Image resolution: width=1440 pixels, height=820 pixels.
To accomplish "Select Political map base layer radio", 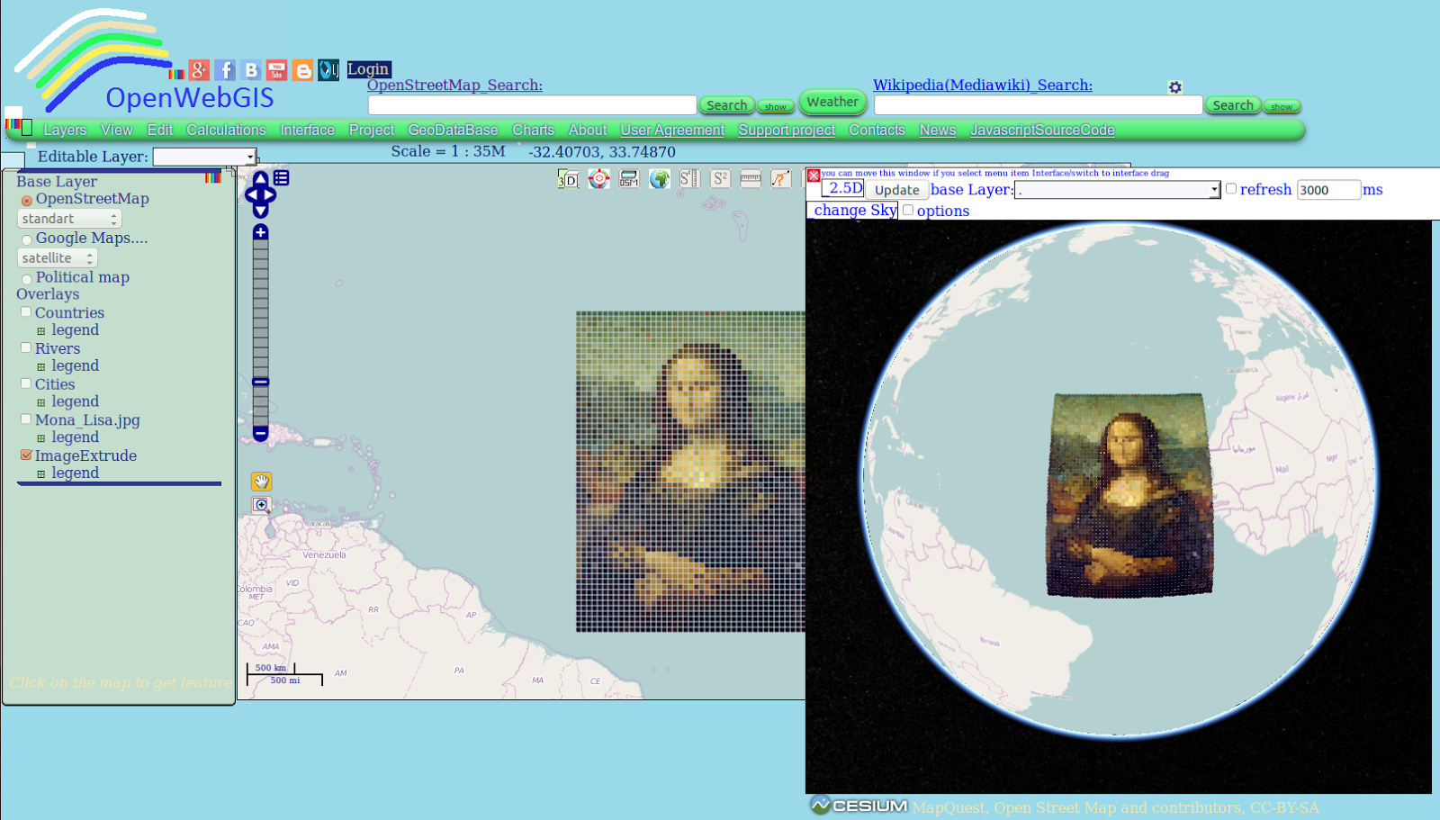I will 27,279.
